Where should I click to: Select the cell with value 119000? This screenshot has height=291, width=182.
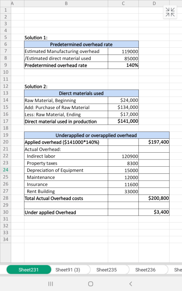(123, 51)
